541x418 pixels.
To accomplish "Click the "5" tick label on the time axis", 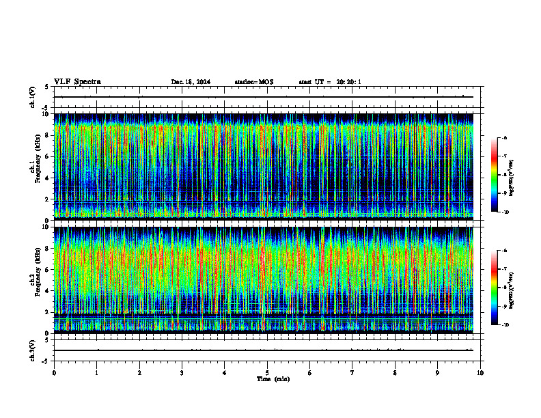I will [x=267, y=373].
